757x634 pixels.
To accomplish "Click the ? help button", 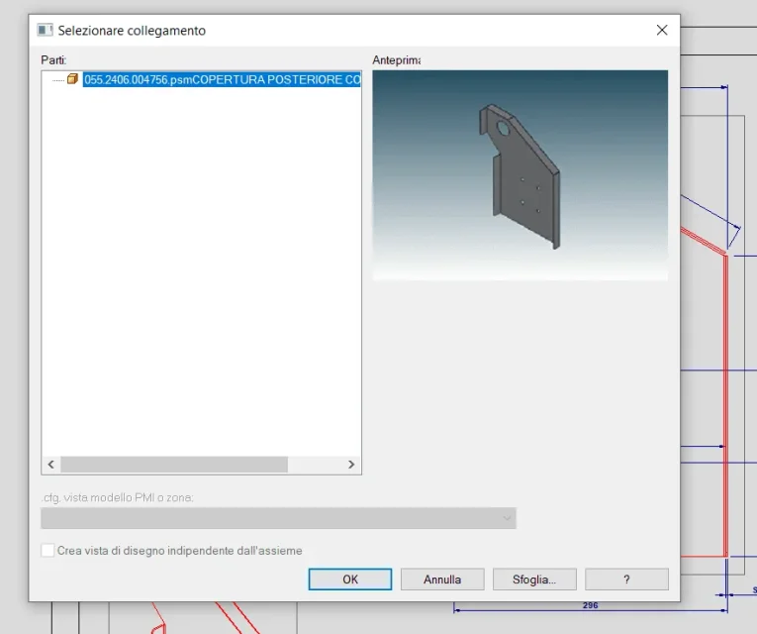I will [x=626, y=580].
